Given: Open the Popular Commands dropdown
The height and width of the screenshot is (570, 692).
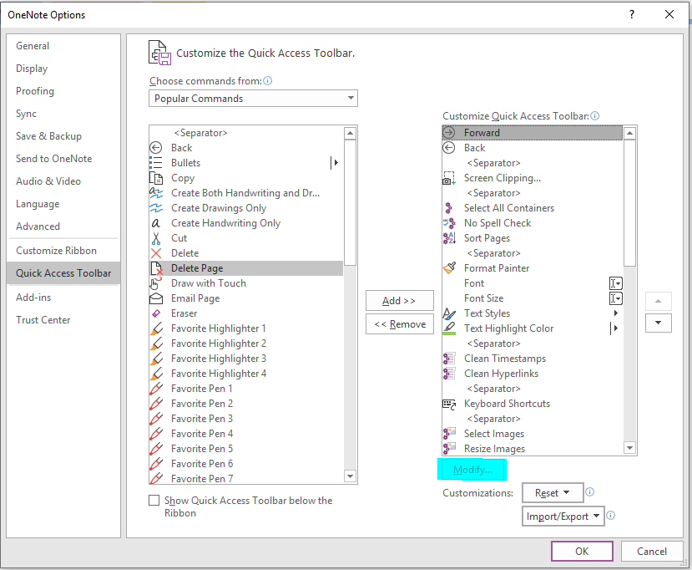Looking at the screenshot, I should [253, 98].
